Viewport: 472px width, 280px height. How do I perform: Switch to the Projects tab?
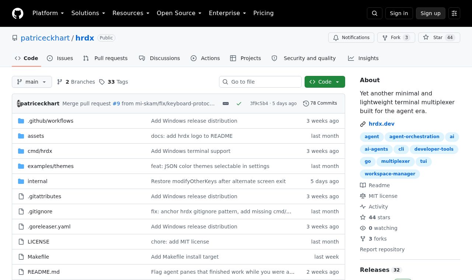[246, 58]
